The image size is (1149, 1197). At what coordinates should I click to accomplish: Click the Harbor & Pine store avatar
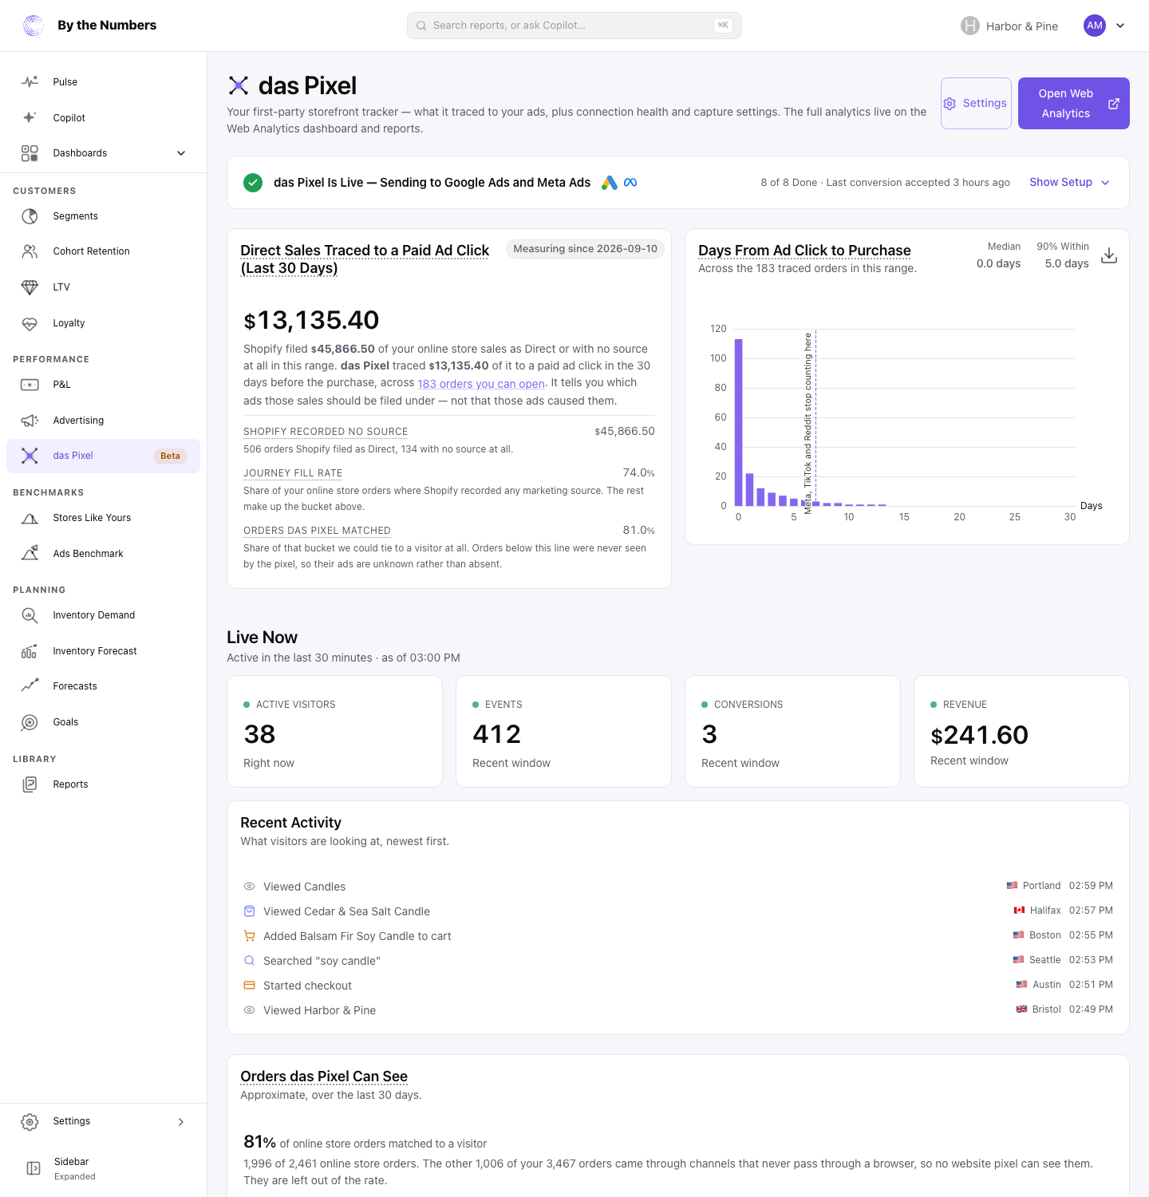click(970, 26)
